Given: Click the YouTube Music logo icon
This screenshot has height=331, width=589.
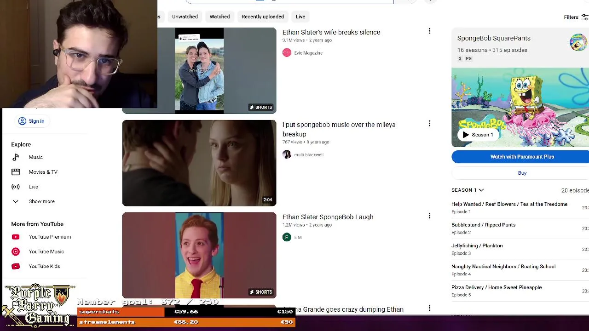Looking at the screenshot, I should point(16,251).
